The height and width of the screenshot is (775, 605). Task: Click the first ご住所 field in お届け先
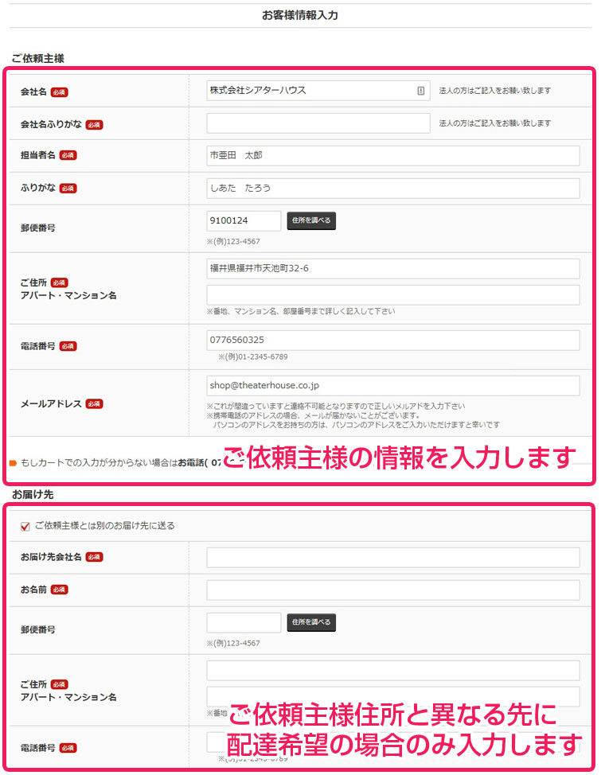[x=392, y=671]
